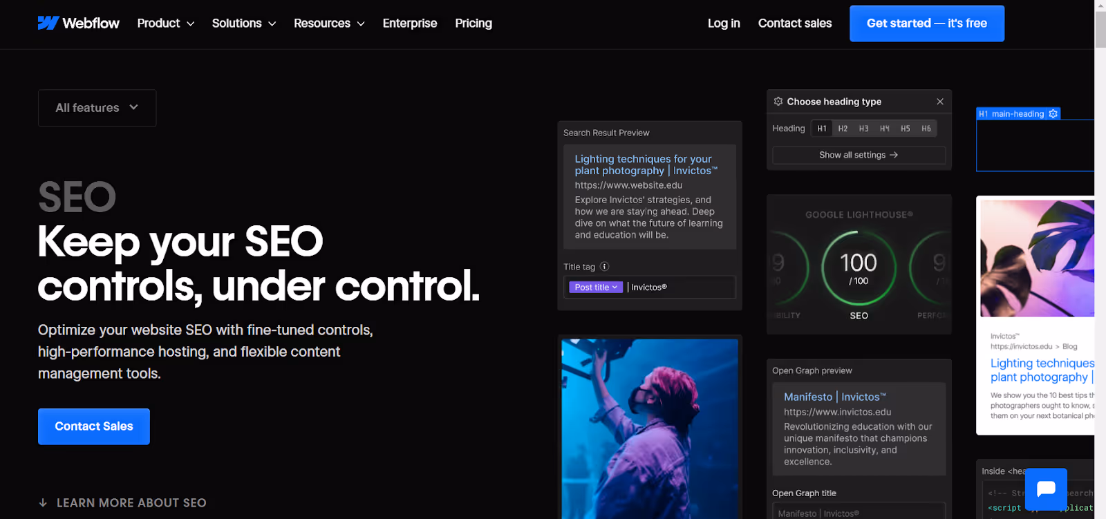Click the Contact sales nav link
Viewport: 1106px width, 519px height.
coord(795,23)
